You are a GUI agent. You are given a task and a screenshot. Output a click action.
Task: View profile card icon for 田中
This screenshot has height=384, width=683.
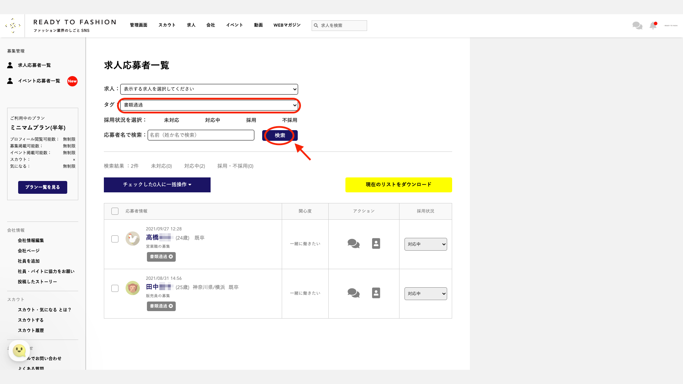(376, 293)
